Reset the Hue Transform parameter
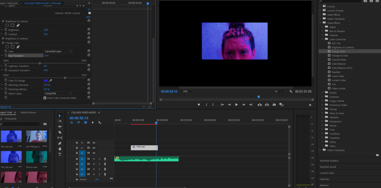The image size is (381, 188). click(x=89, y=56)
